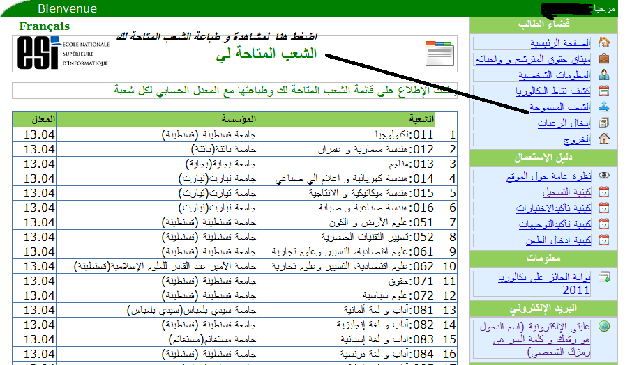This screenshot has height=365, width=632.
Task: Click the calendar icon beside كشف نقاط البكالوريا
Action: (604, 91)
